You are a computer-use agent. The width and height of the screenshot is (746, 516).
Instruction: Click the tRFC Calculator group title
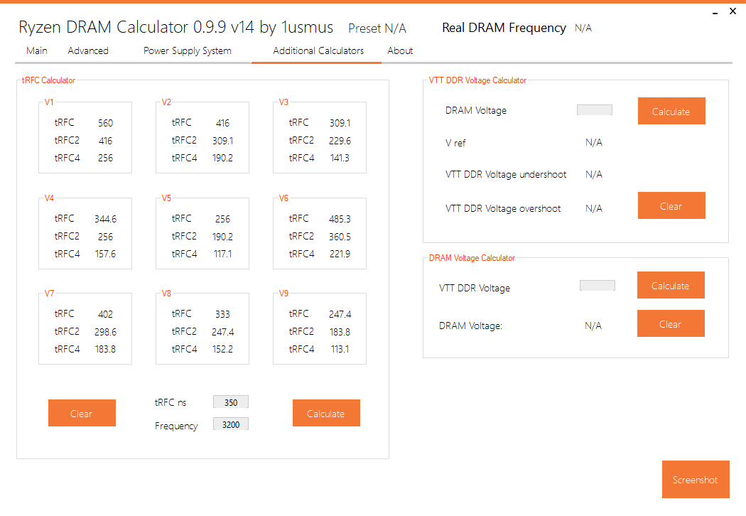coord(48,80)
